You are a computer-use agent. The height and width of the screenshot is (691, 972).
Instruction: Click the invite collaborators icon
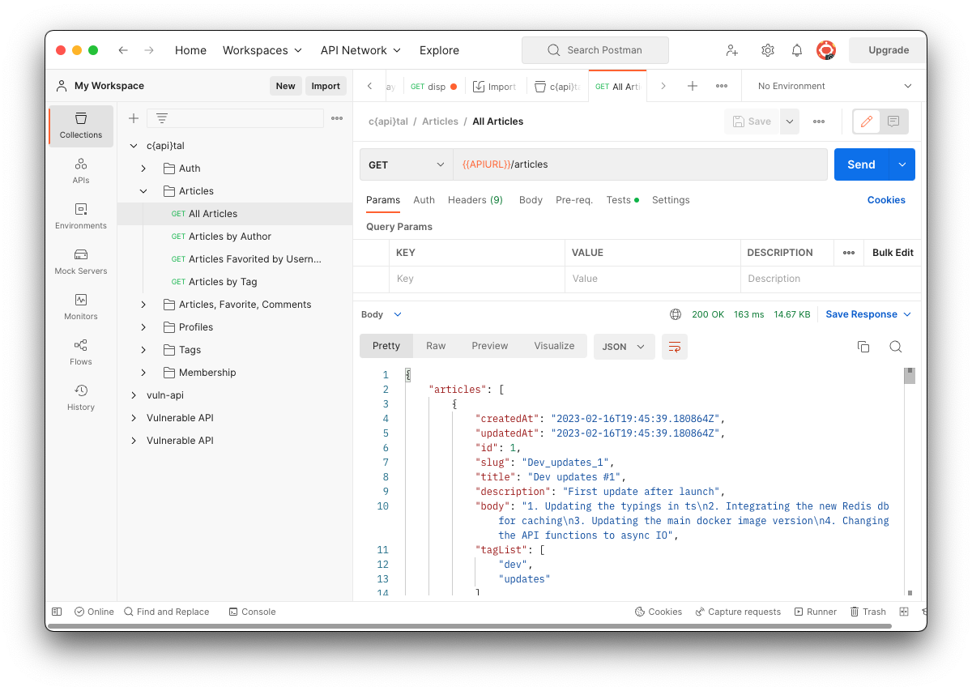[732, 50]
